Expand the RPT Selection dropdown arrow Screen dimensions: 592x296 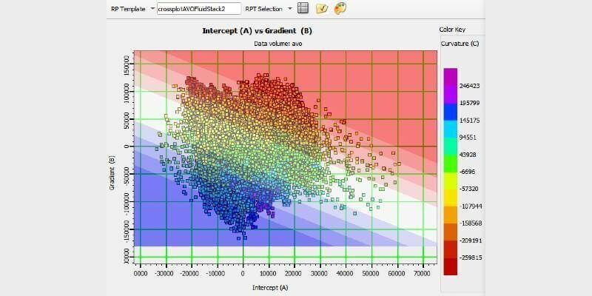click(289, 9)
